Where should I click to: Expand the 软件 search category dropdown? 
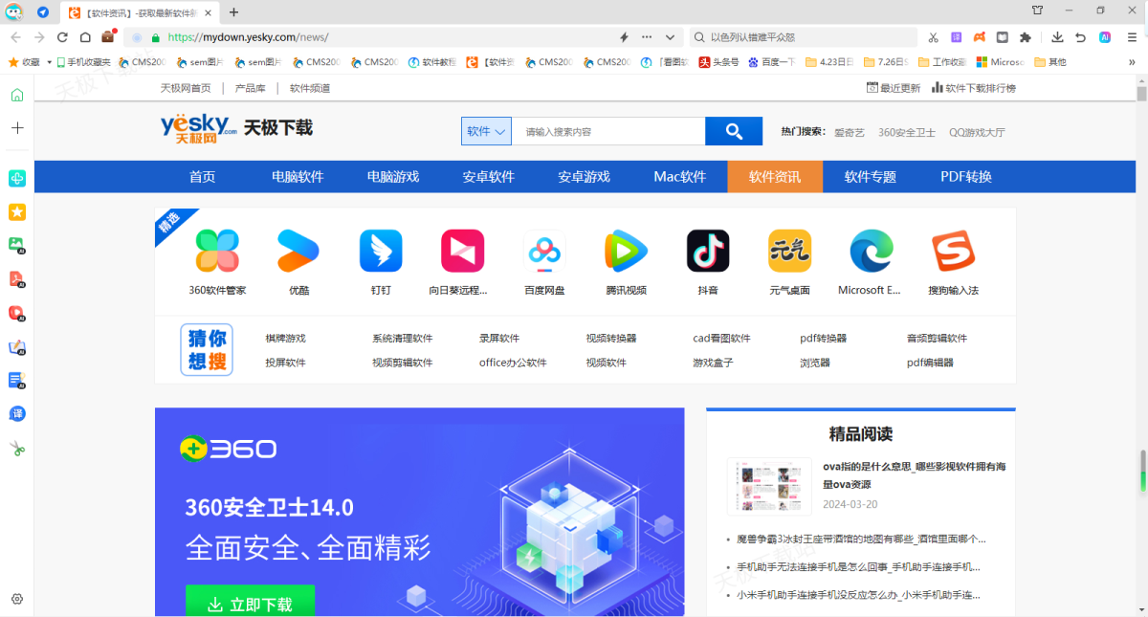486,132
